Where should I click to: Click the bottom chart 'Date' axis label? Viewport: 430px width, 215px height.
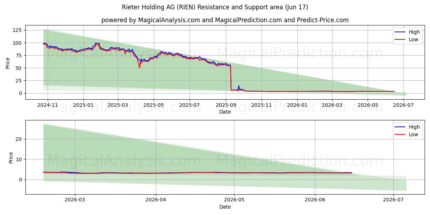(x=225, y=207)
